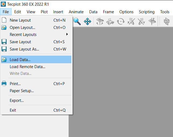
Task: Select the Translate move tool
Action: (x=87, y=21)
